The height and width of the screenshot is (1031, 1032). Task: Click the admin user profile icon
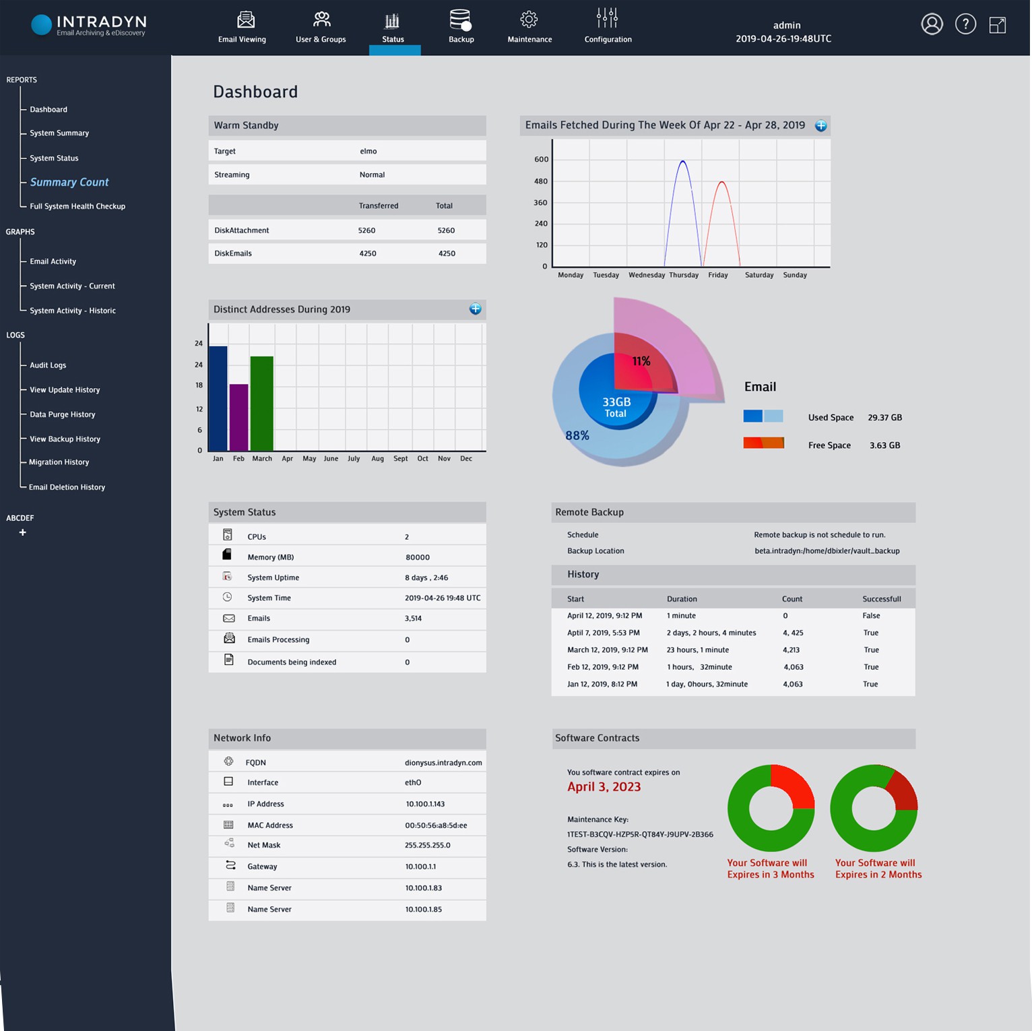pos(932,25)
